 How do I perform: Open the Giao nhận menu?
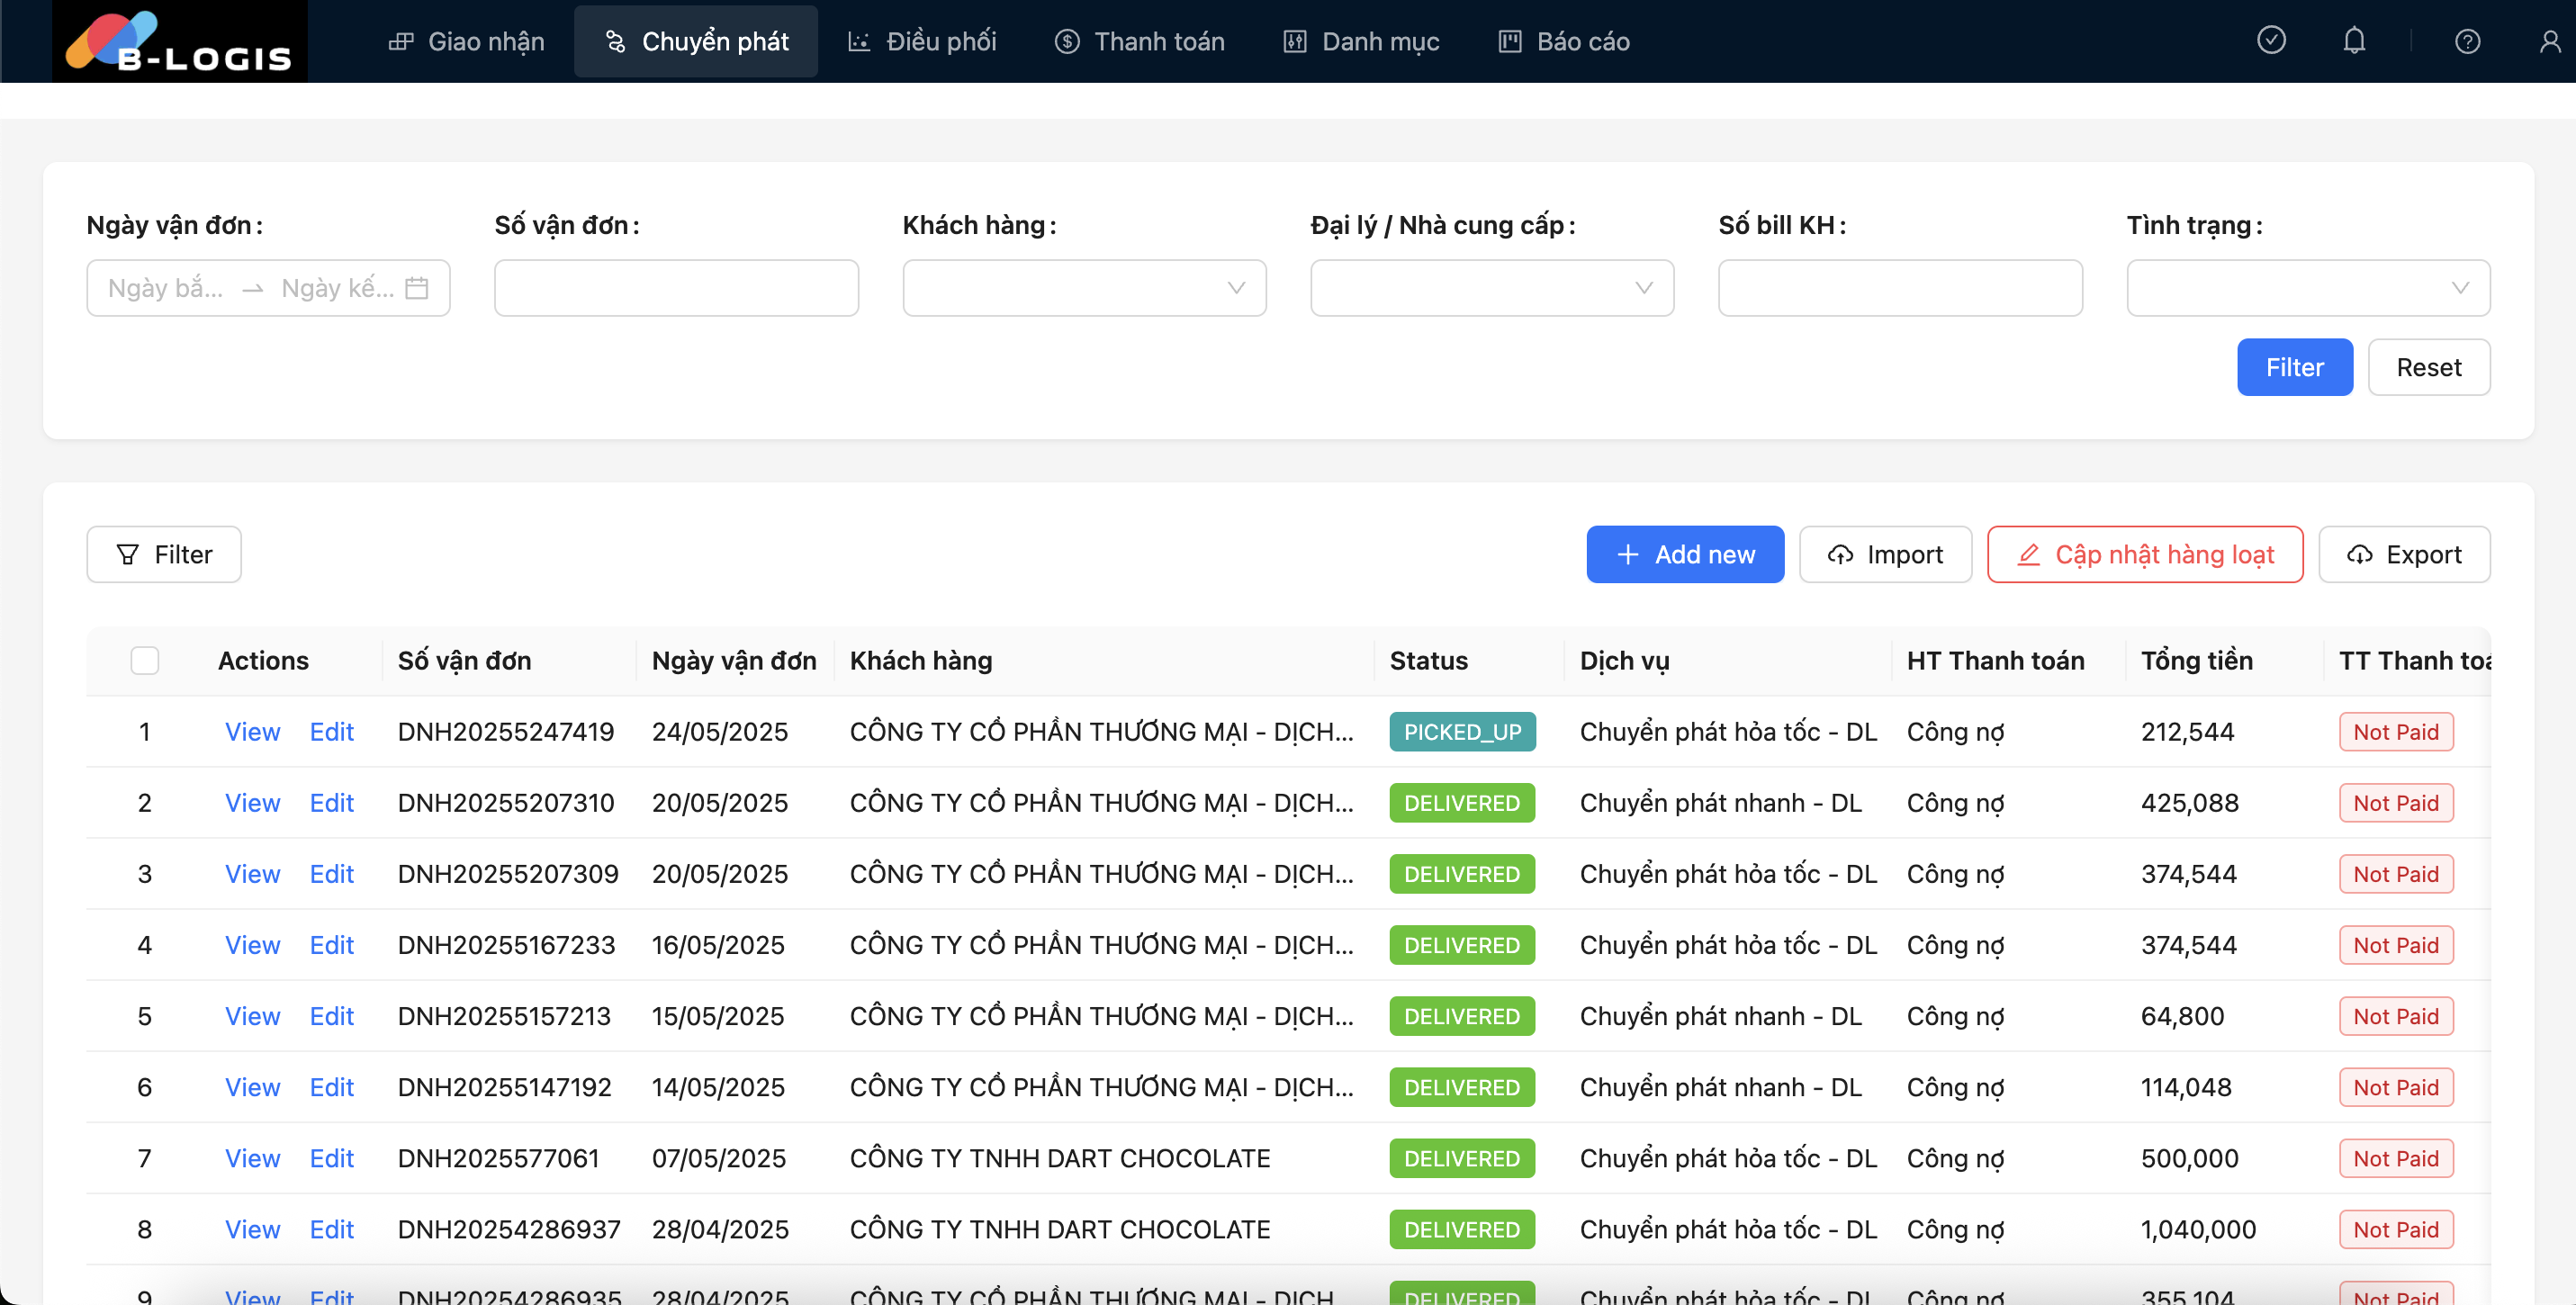pyautogui.click(x=466, y=41)
